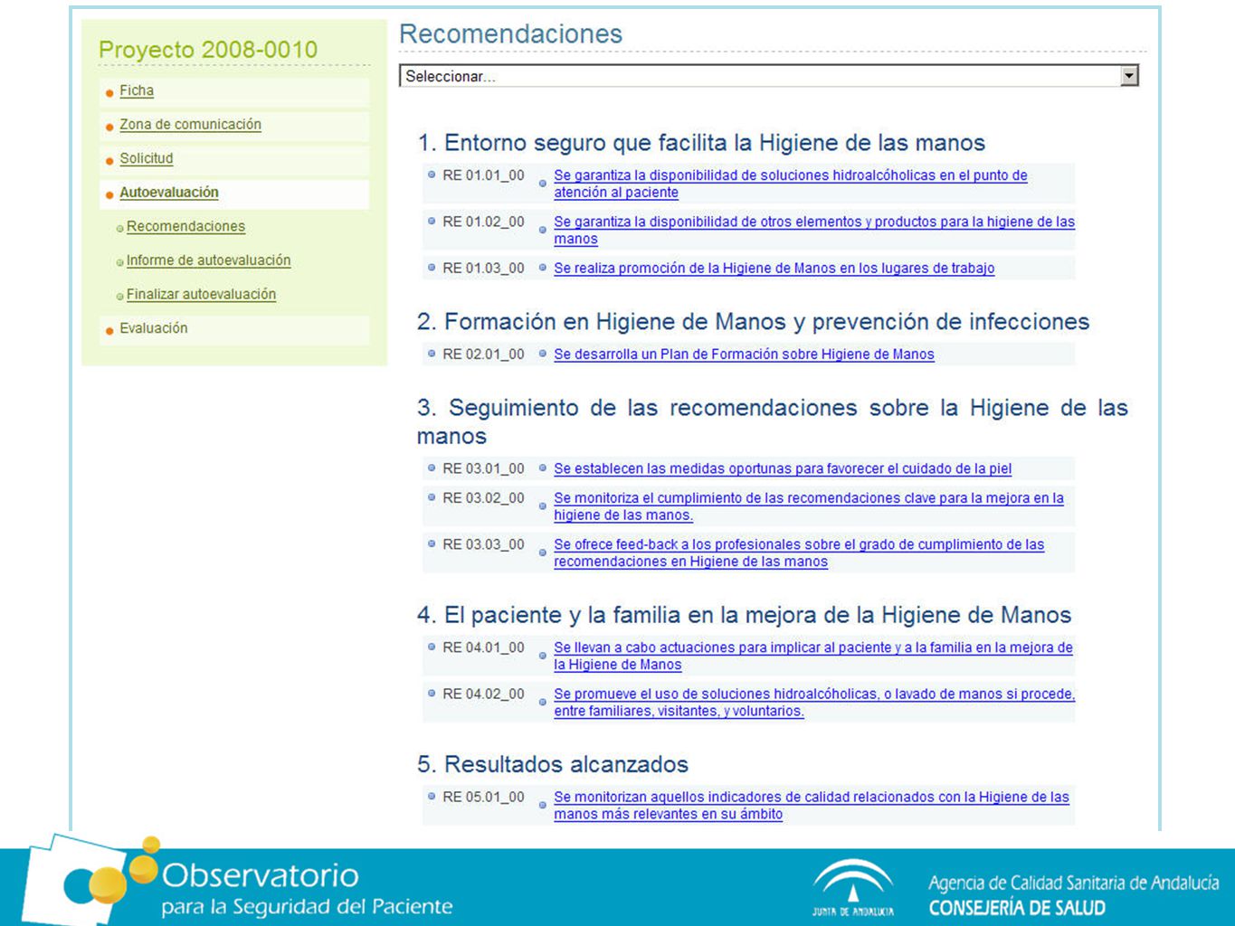The width and height of the screenshot is (1235, 926).
Task: Open link about otros elementos y productos
Action: [814, 230]
